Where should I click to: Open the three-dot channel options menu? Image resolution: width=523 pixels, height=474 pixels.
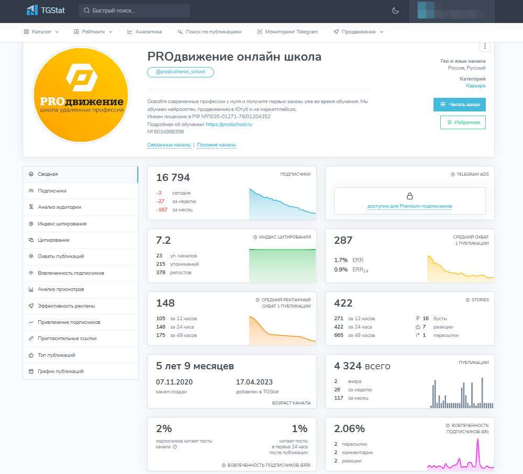pyautogui.click(x=485, y=47)
